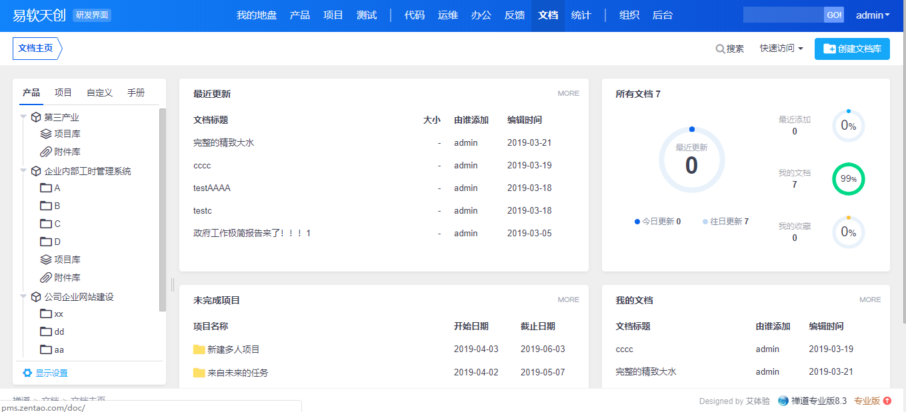Click the search input field at top
Image resolution: width=906 pixels, height=412 pixels.
pos(783,15)
